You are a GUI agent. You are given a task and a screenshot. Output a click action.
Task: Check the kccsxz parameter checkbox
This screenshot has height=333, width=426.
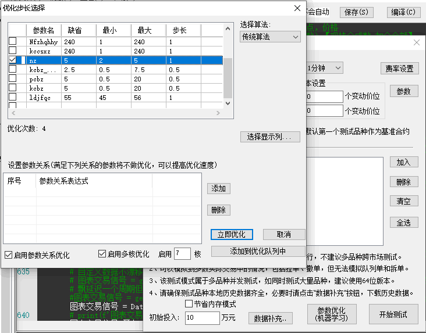(13, 50)
